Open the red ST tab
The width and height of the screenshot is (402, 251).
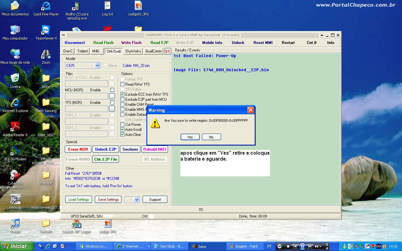tap(168, 51)
